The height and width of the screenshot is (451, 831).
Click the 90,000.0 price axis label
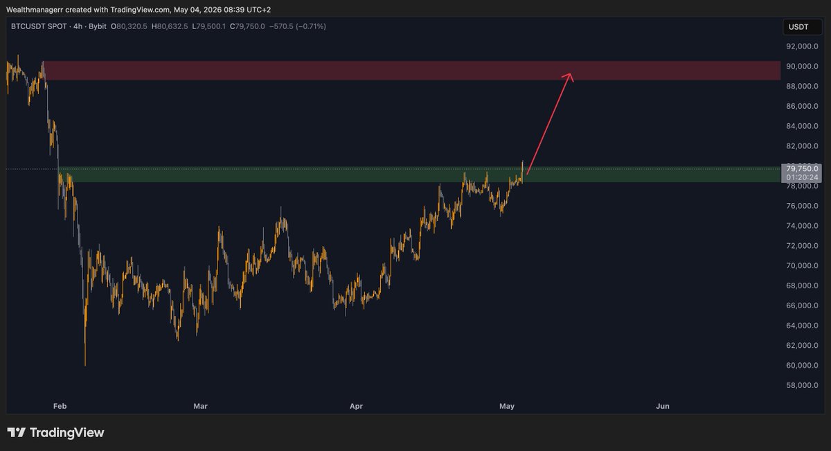pyautogui.click(x=803, y=67)
